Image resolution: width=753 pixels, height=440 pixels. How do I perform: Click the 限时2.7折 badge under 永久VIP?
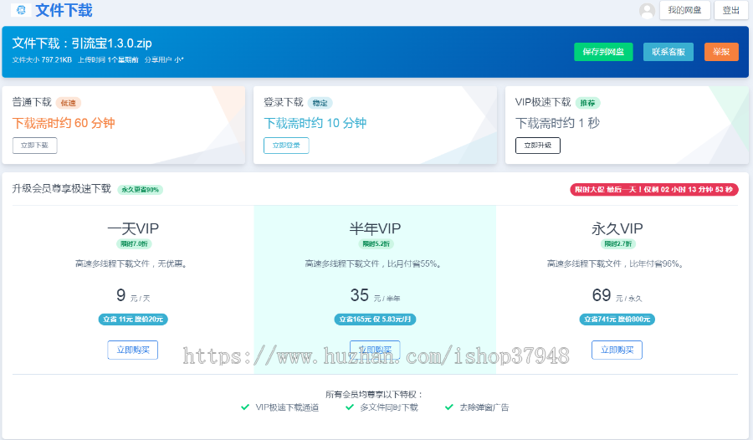[618, 244]
